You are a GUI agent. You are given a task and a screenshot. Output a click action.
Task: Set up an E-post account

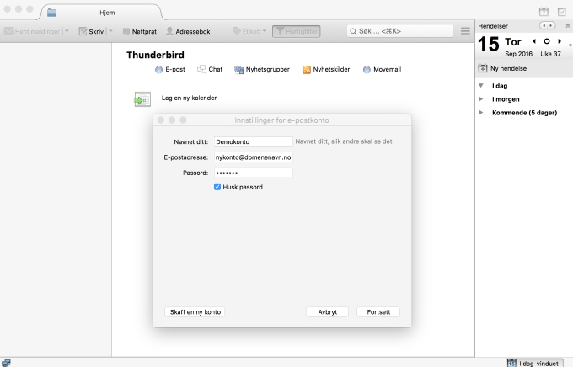point(170,69)
